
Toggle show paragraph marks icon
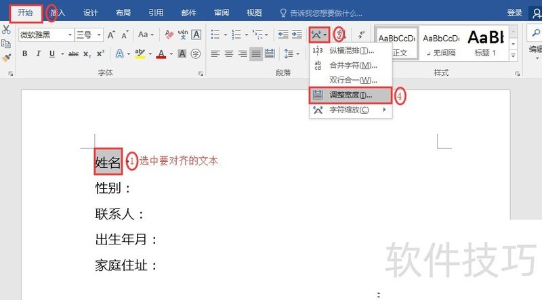[x=361, y=35]
